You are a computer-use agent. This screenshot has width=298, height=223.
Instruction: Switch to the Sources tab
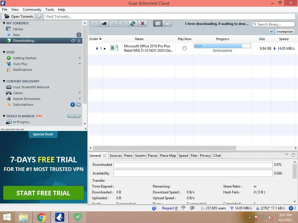pyautogui.click(x=116, y=156)
